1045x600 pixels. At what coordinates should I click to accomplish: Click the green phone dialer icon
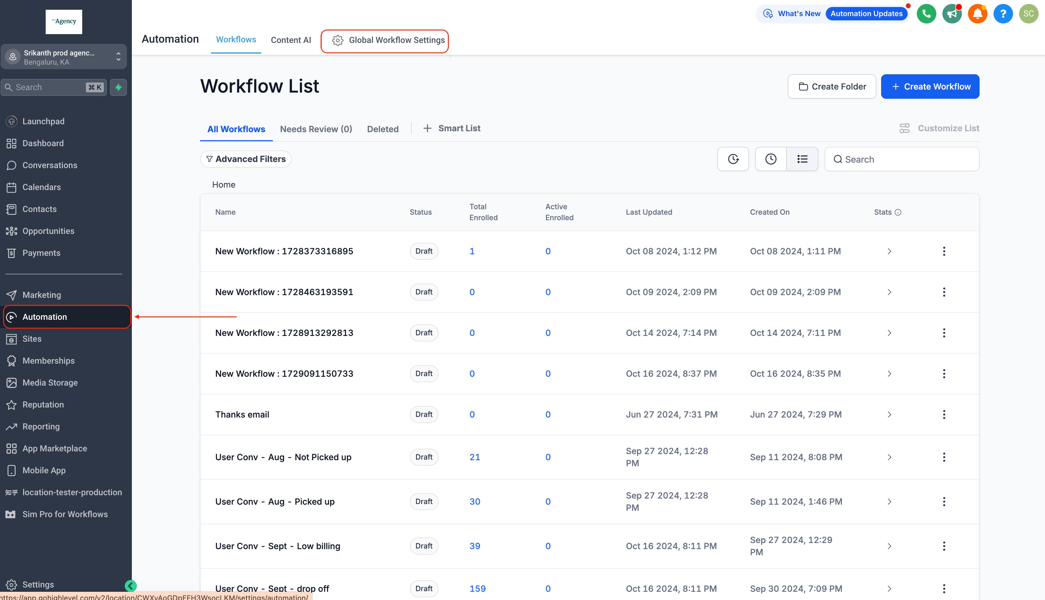(x=926, y=14)
